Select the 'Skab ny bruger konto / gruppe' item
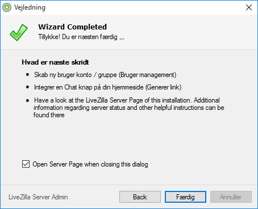The height and width of the screenshot is (209, 258). pos(105,75)
